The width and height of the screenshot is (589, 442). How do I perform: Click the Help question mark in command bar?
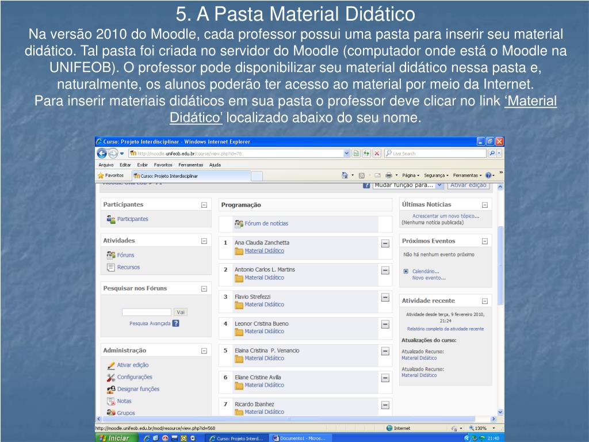[488, 176]
